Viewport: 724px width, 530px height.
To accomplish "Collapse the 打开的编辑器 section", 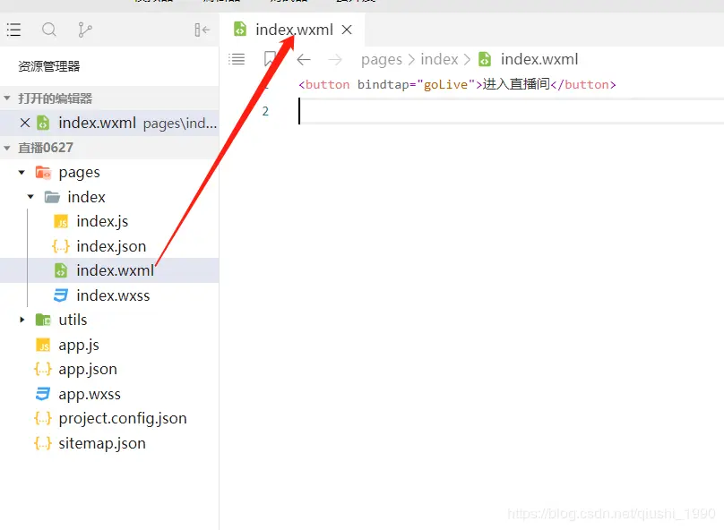I will tap(7, 98).
